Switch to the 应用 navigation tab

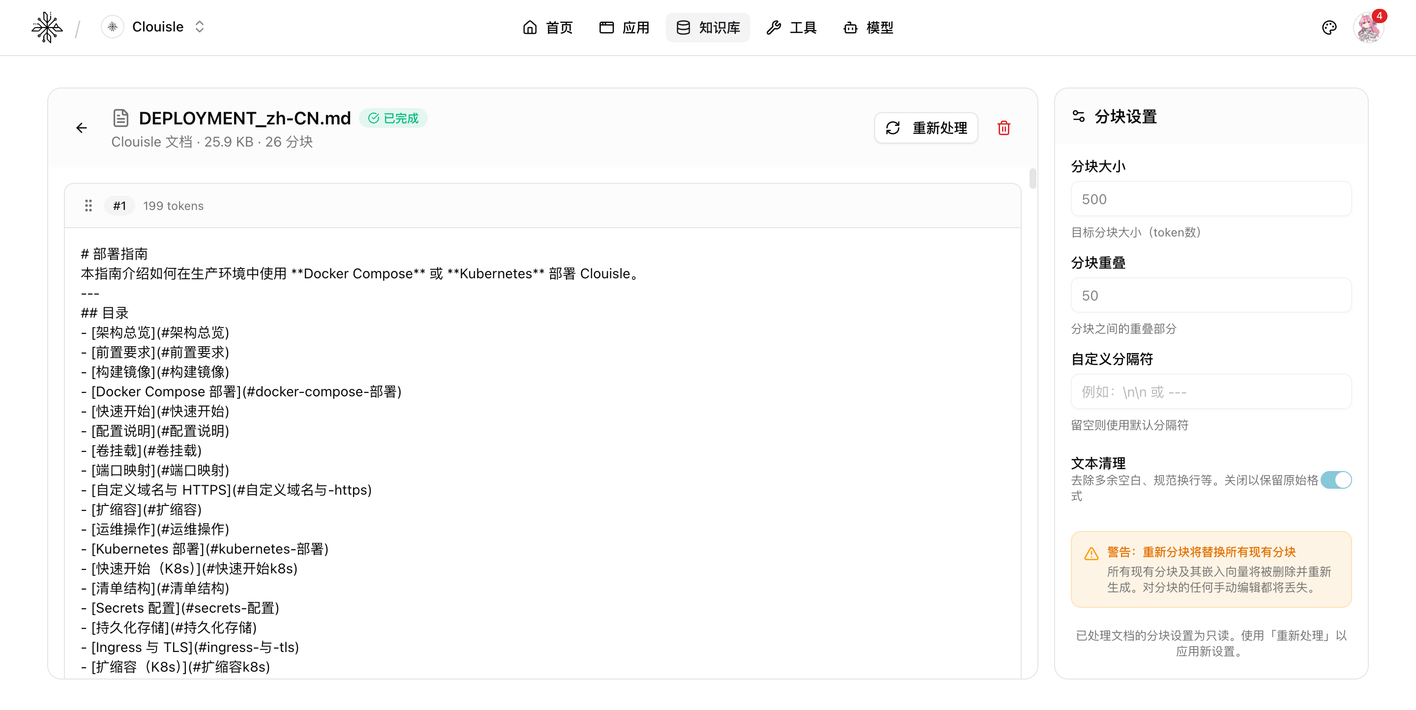(623, 27)
